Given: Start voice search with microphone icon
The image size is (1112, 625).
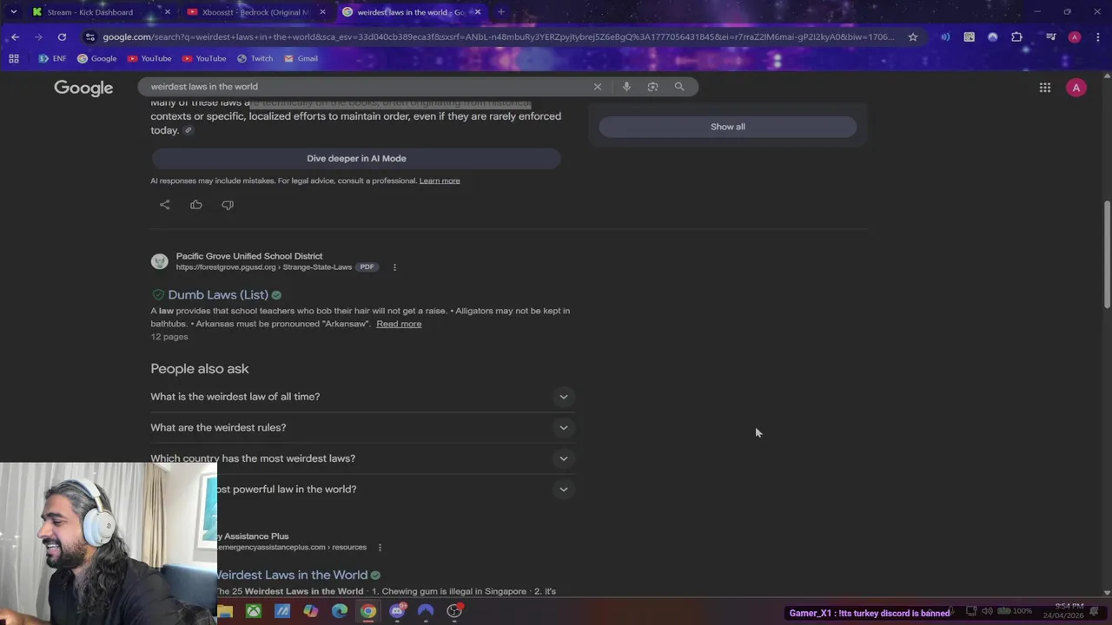Looking at the screenshot, I should [x=626, y=87].
